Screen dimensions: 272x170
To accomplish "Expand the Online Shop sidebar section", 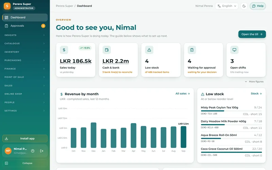I will pyautogui.click(x=25, y=94).
